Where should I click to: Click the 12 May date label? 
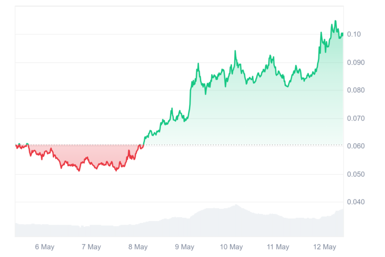coord(324,247)
